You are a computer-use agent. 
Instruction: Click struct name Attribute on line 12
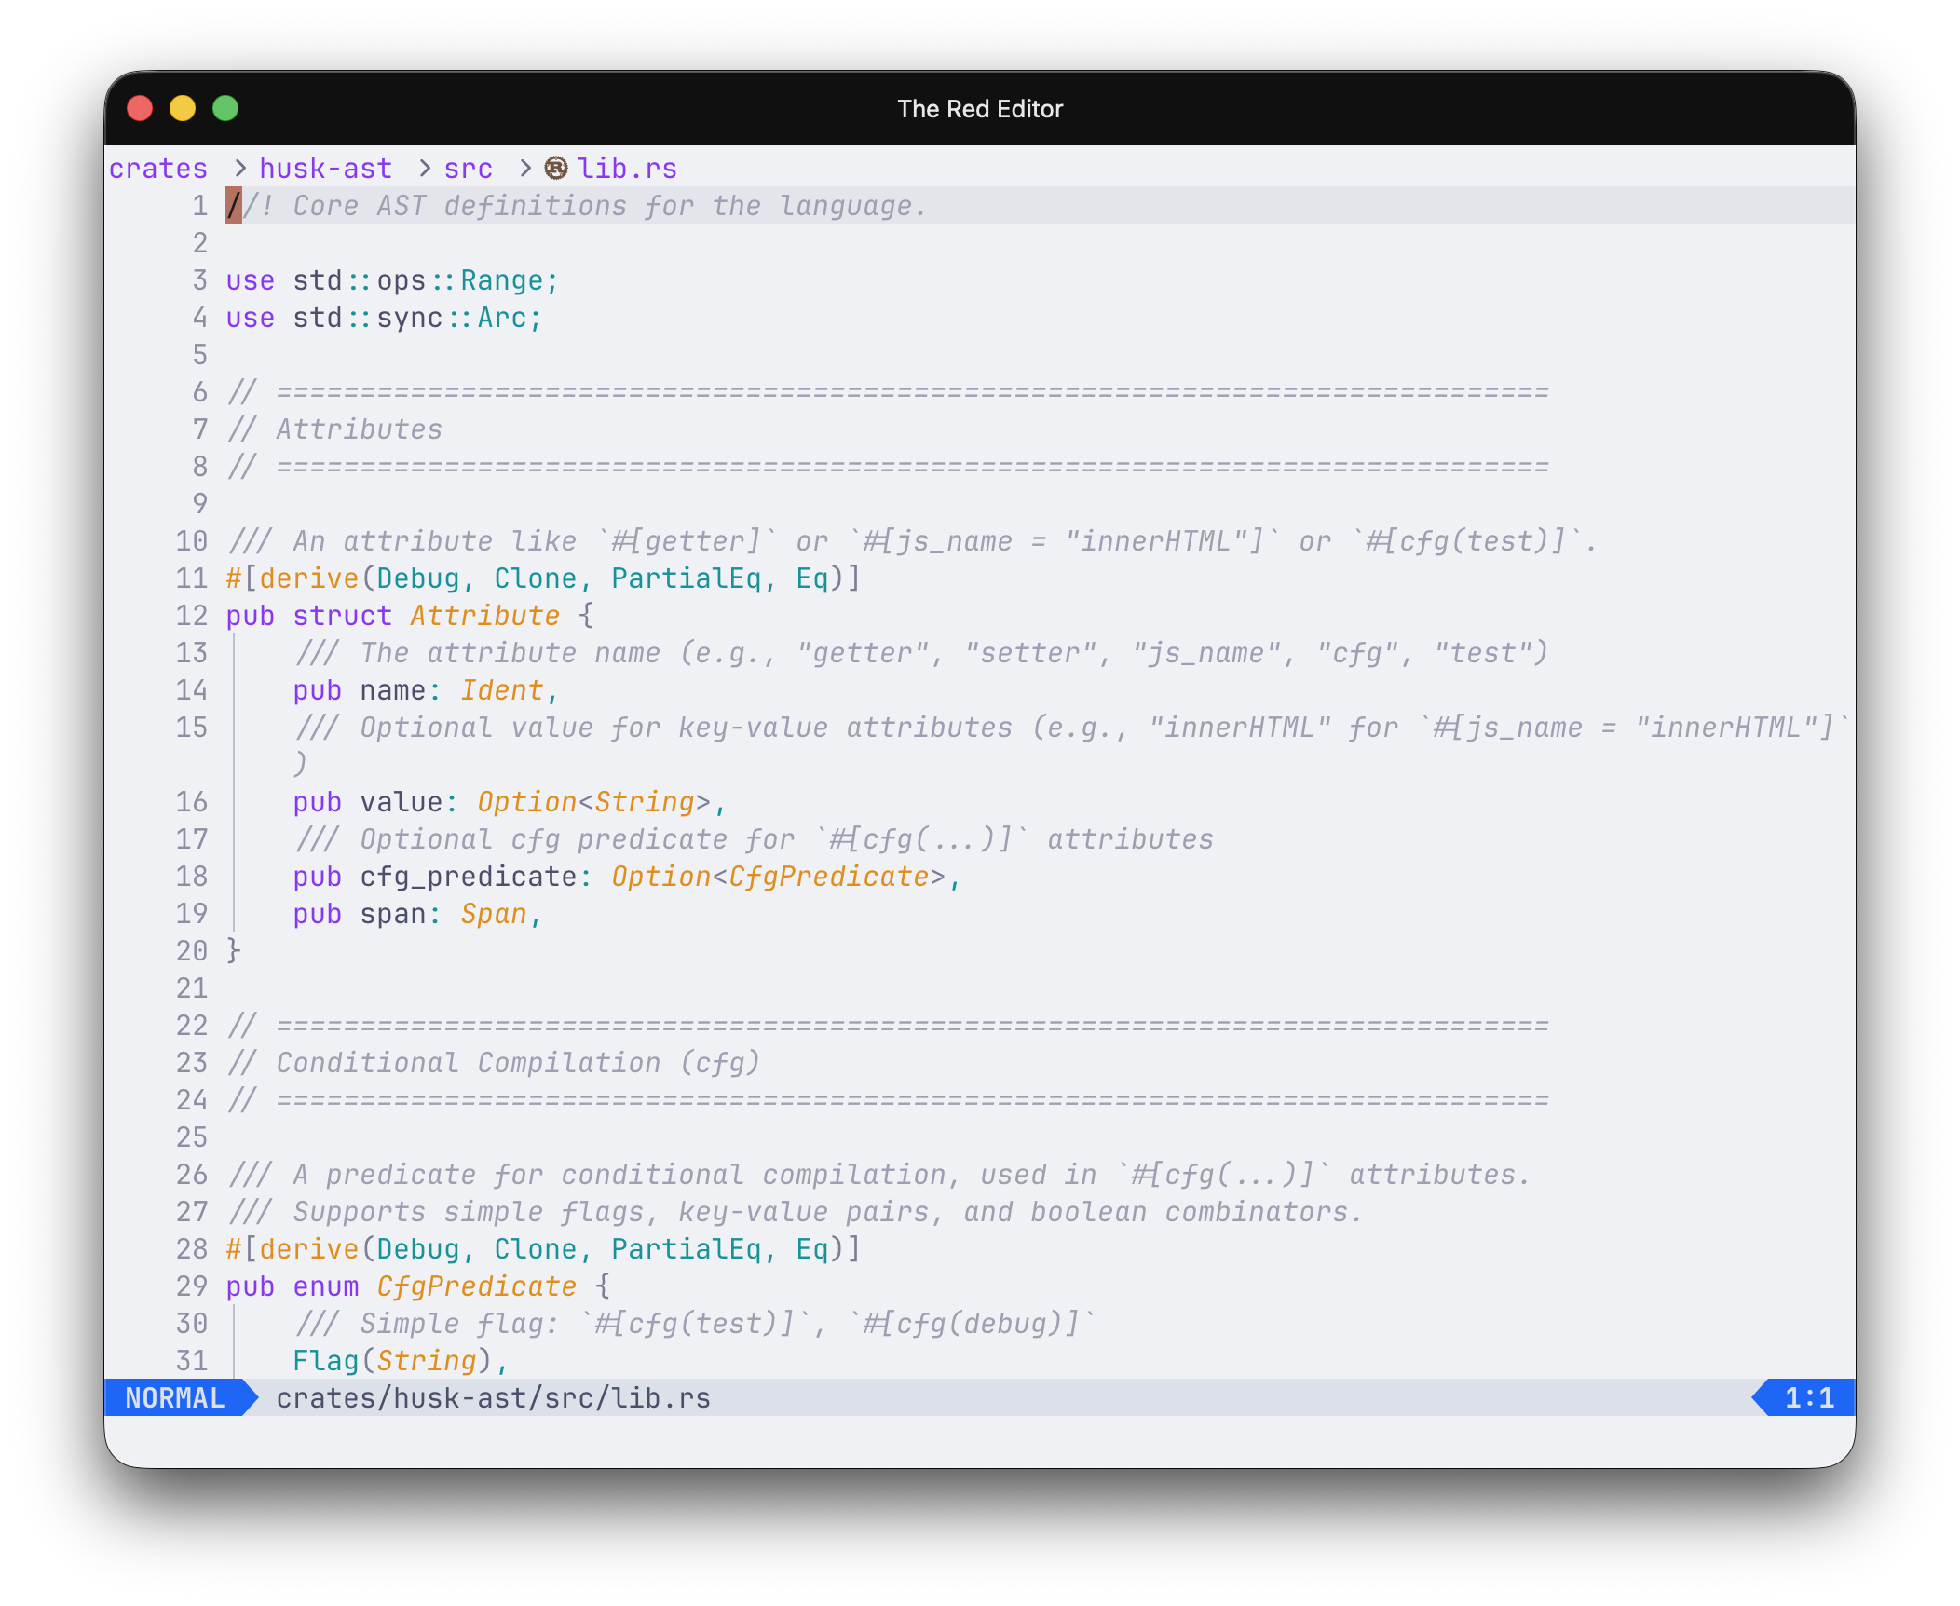click(485, 615)
